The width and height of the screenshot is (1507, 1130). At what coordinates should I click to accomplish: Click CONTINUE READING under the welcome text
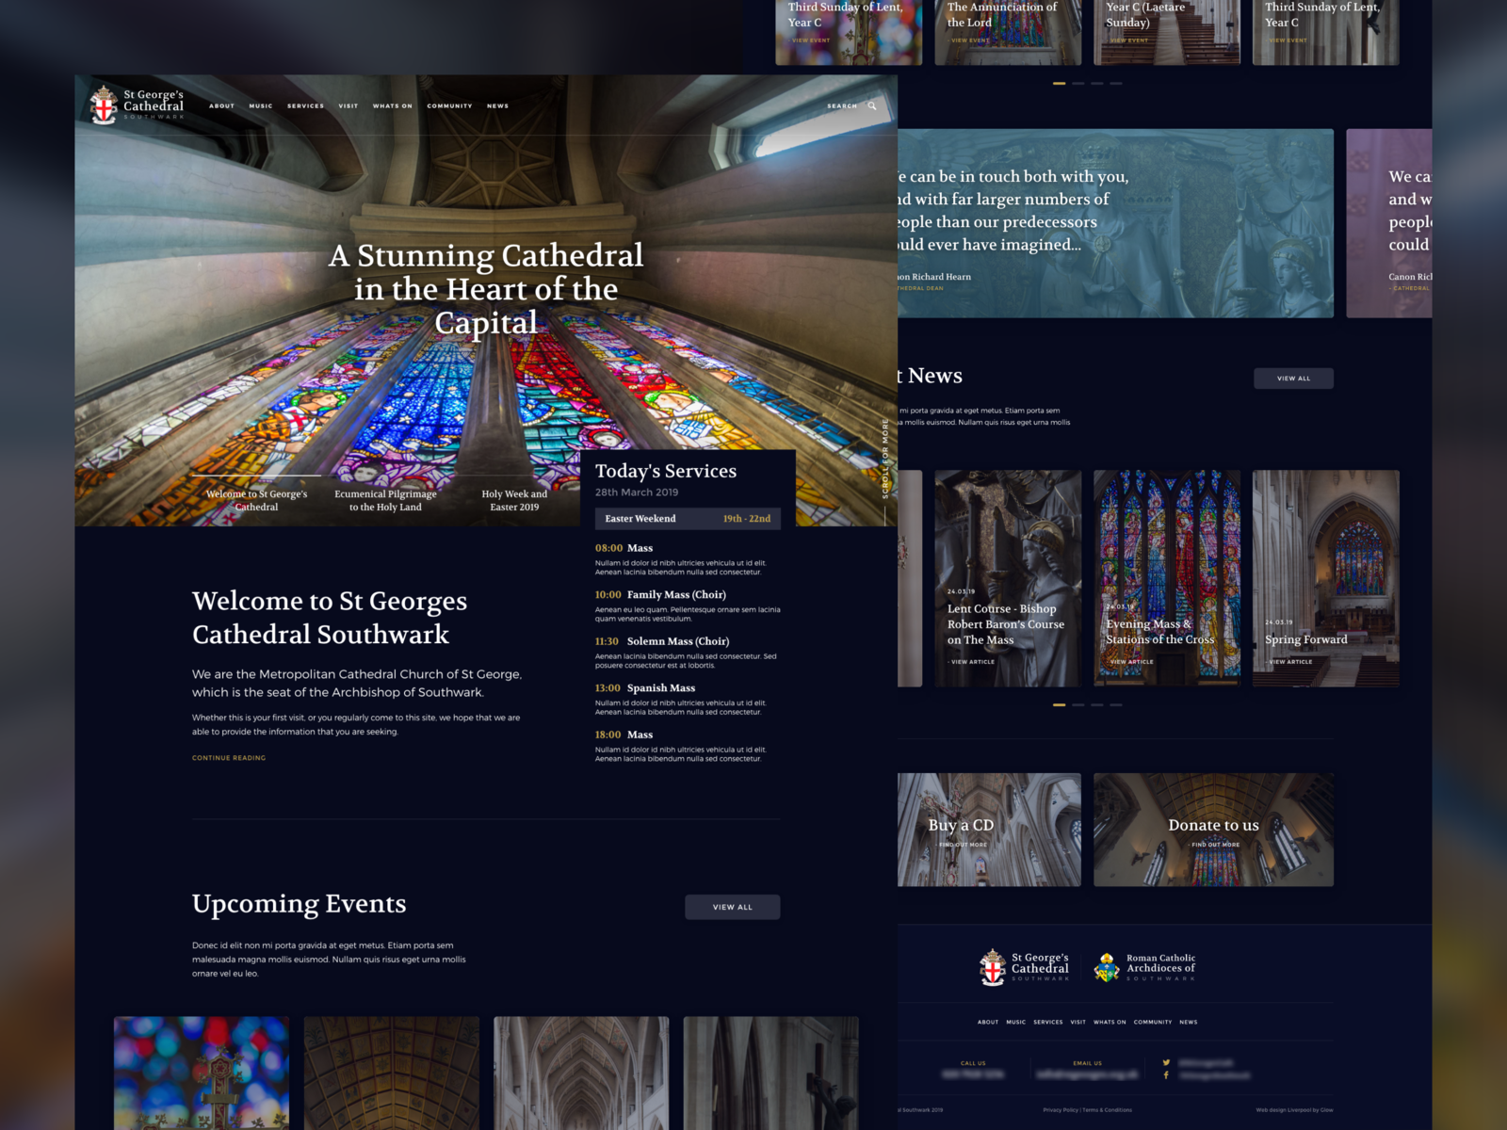tap(228, 757)
